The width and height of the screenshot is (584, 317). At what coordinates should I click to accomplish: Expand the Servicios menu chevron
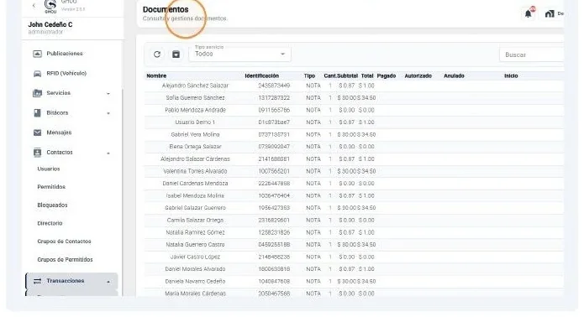tap(108, 94)
